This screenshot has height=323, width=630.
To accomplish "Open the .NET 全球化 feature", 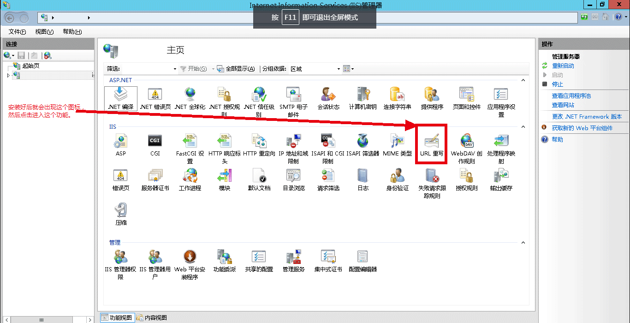I will [x=190, y=99].
